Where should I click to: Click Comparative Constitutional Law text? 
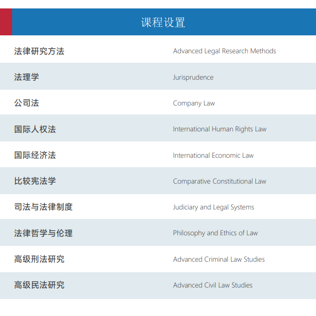(219, 181)
